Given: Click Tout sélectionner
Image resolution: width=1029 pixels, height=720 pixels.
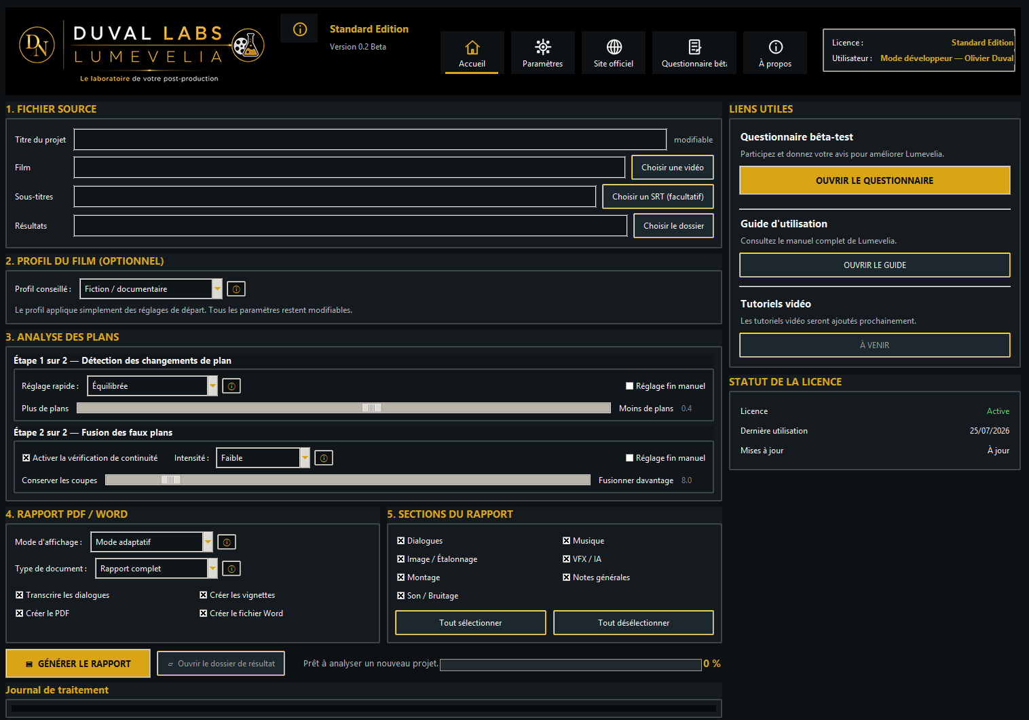Looking at the screenshot, I should coord(470,623).
